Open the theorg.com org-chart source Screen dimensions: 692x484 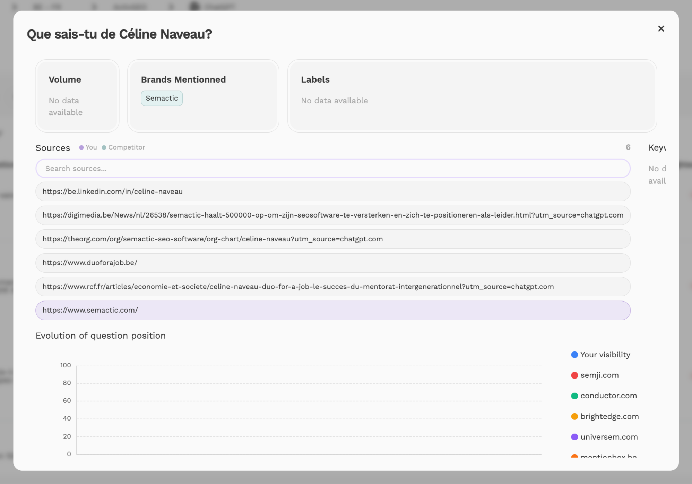pos(333,239)
